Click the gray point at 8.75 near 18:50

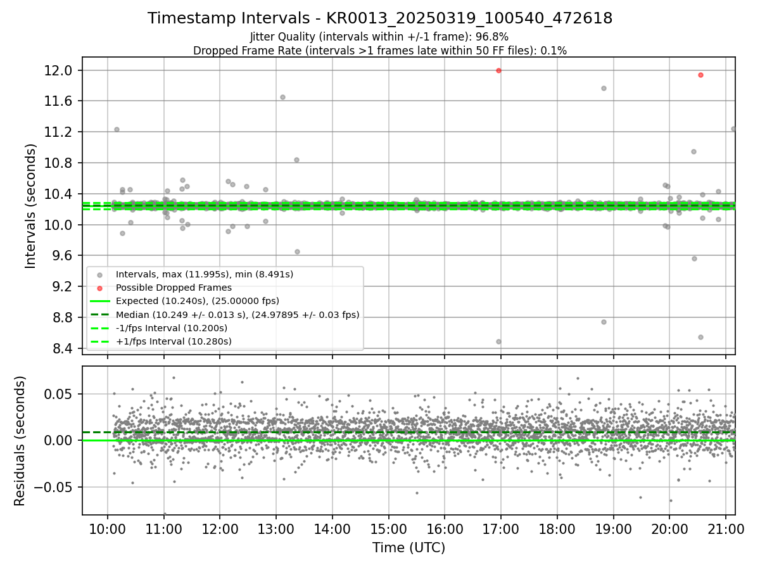coord(604,322)
